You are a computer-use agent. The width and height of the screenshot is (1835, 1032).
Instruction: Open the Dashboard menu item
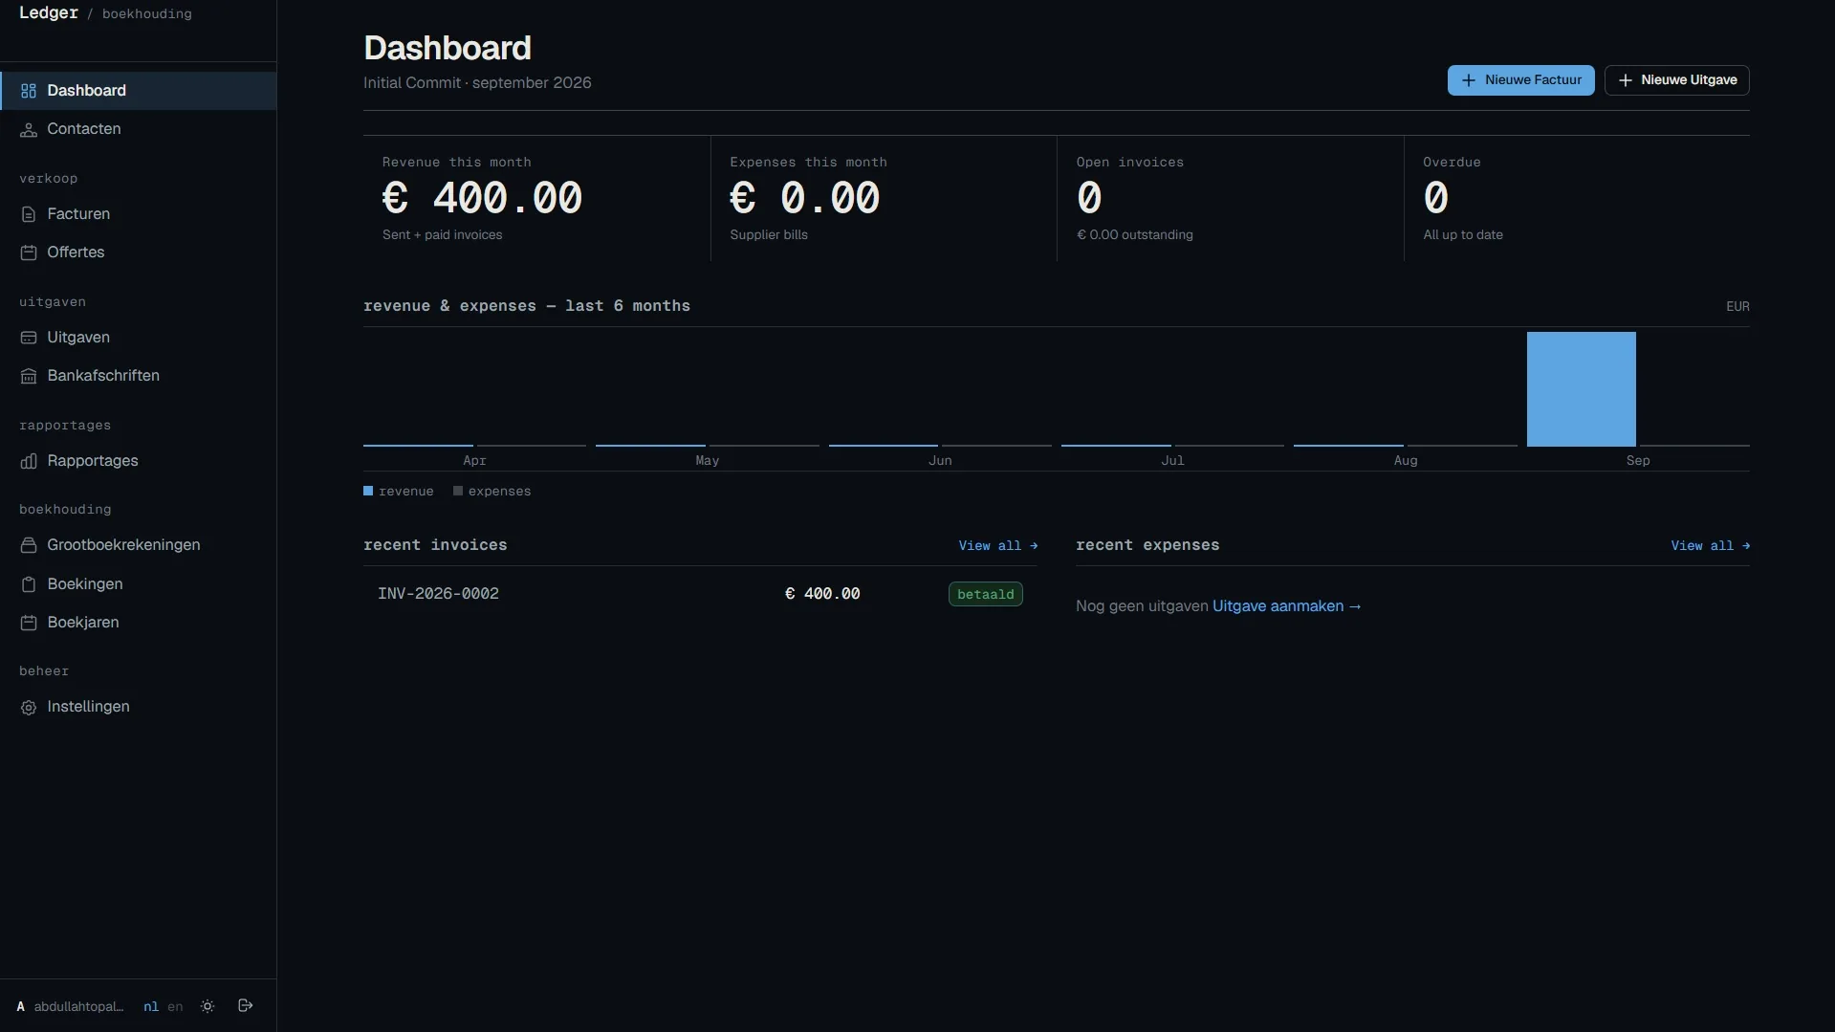pos(139,91)
